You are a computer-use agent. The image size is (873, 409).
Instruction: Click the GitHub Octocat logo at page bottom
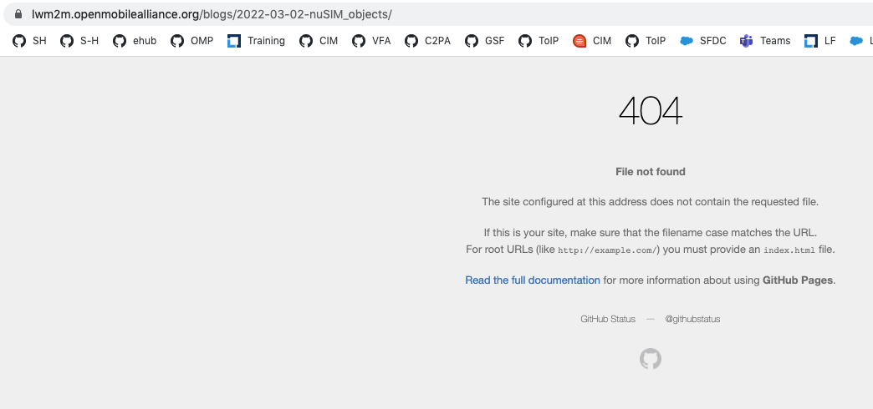pyautogui.click(x=651, y=359)
